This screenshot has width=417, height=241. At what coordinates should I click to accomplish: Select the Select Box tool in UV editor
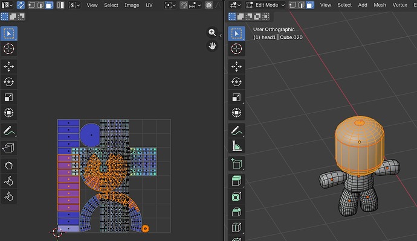point(9,33)
